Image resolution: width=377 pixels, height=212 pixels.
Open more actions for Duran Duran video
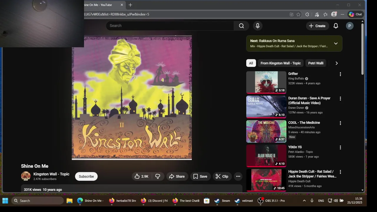[x=340, y=99]
